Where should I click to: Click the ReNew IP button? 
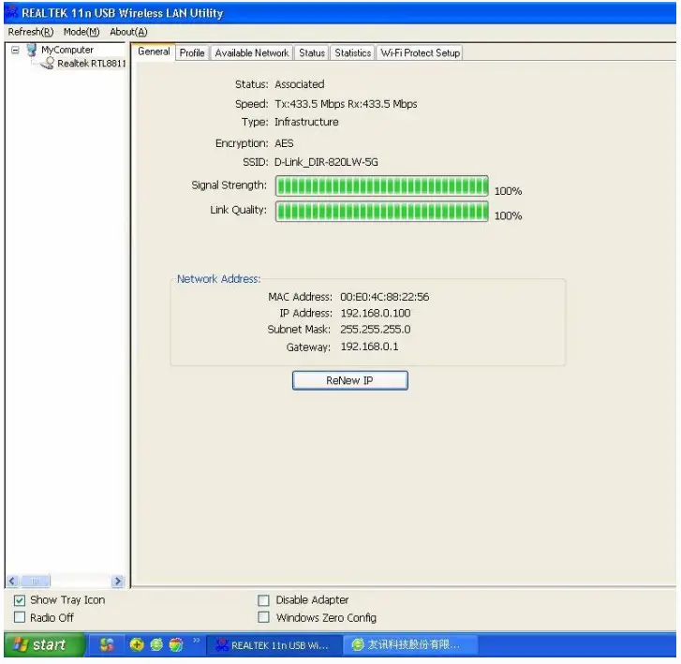click(x=350, y=380)
